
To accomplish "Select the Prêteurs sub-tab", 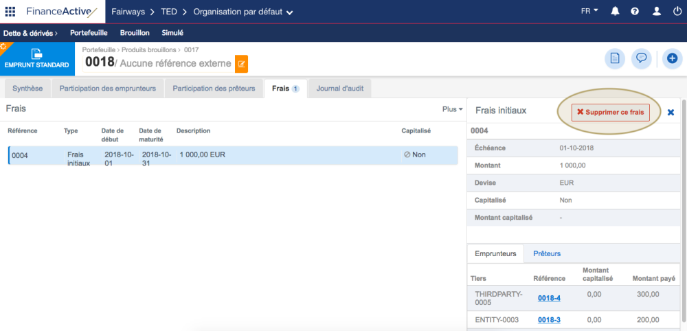I will pyautogui.click(x=547, y=253).
